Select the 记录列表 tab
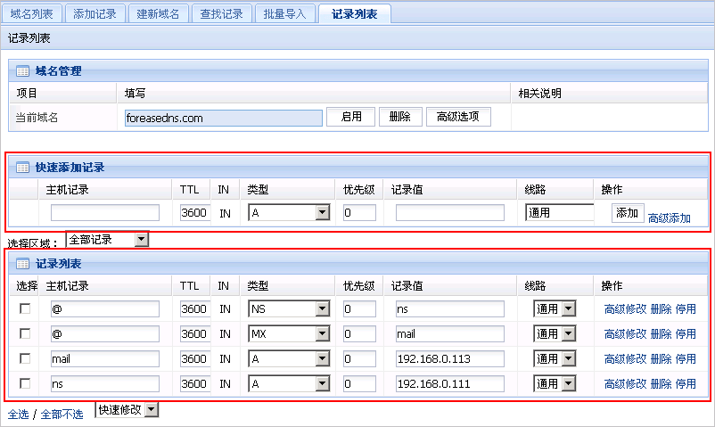The image size is (715, 427). [355, 13]
